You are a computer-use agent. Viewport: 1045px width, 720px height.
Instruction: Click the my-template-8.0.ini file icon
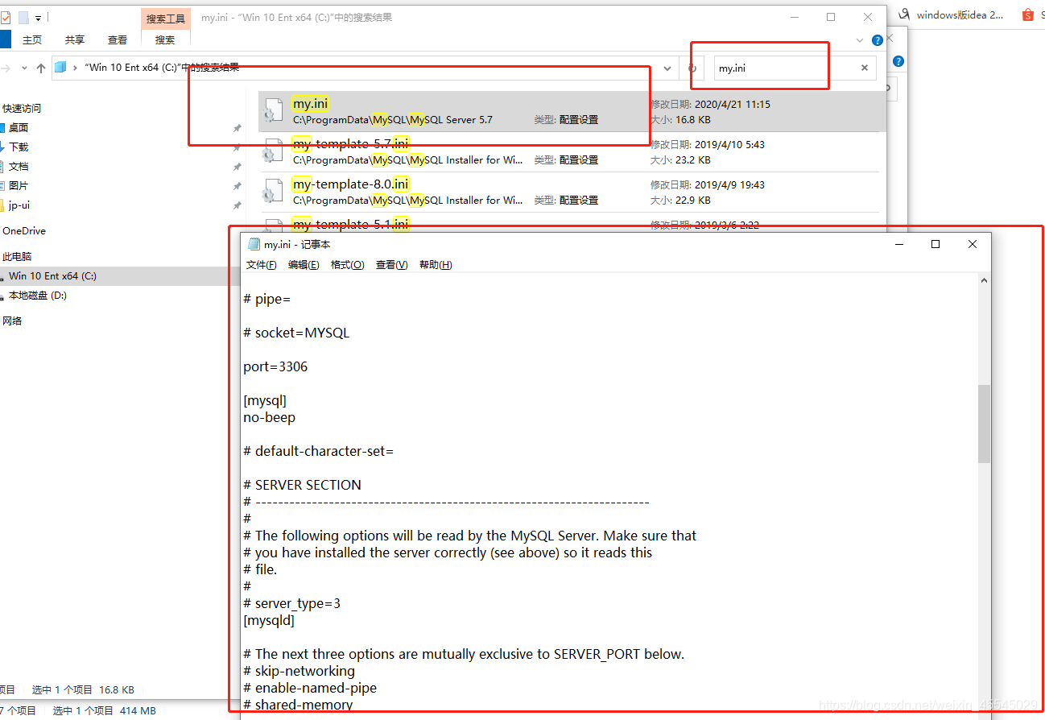coord(274,192)
